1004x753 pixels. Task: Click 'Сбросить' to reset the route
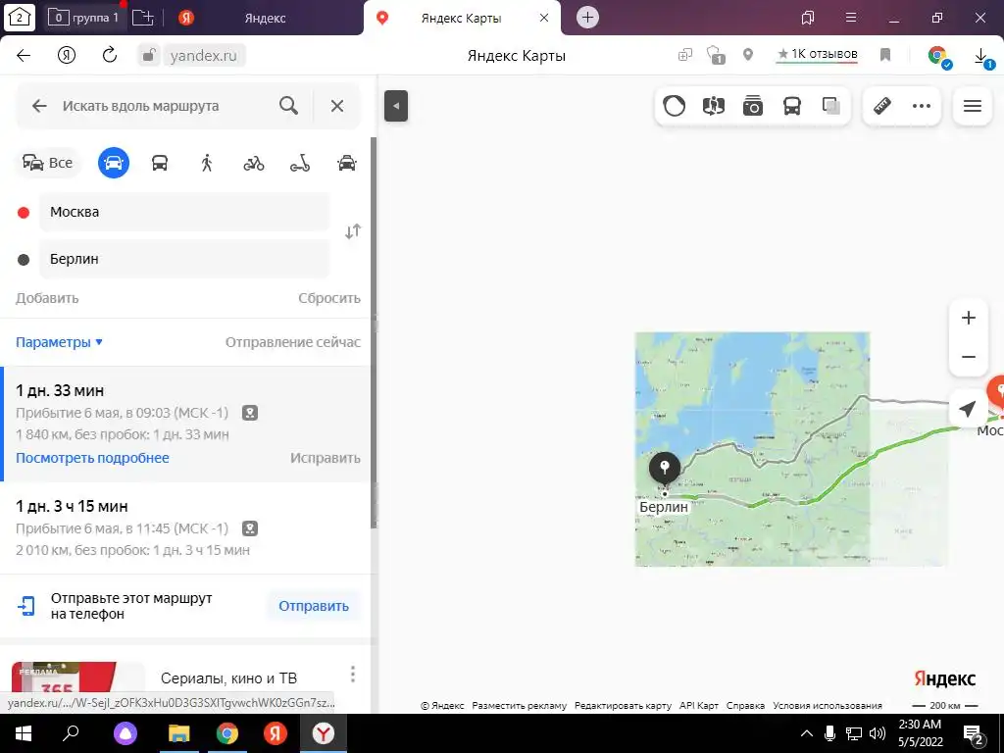coord(329,298)
